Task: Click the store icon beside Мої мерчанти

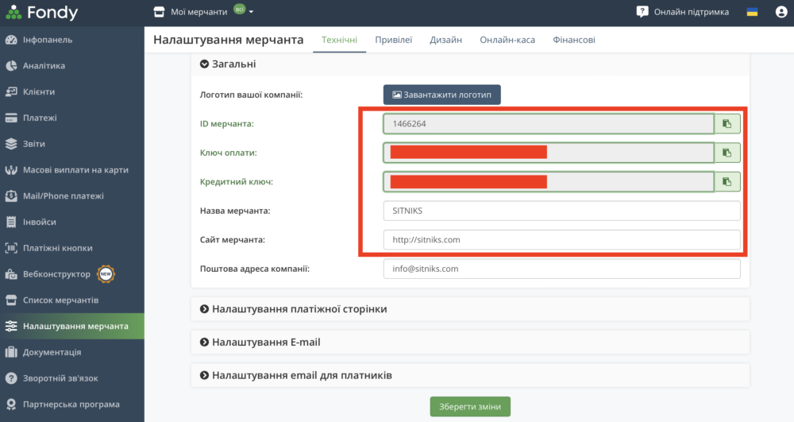Action: (x=159, y=12)
